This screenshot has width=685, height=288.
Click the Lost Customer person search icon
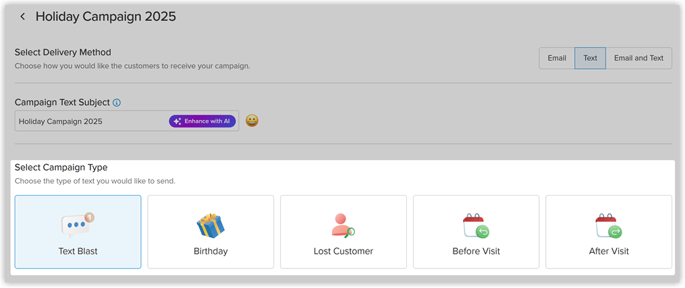[x=343, y=225]
